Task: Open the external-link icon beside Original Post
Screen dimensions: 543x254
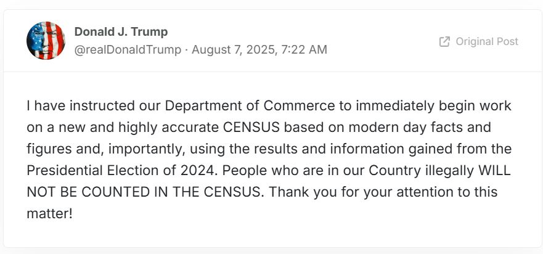Action: tap(444, 41)
